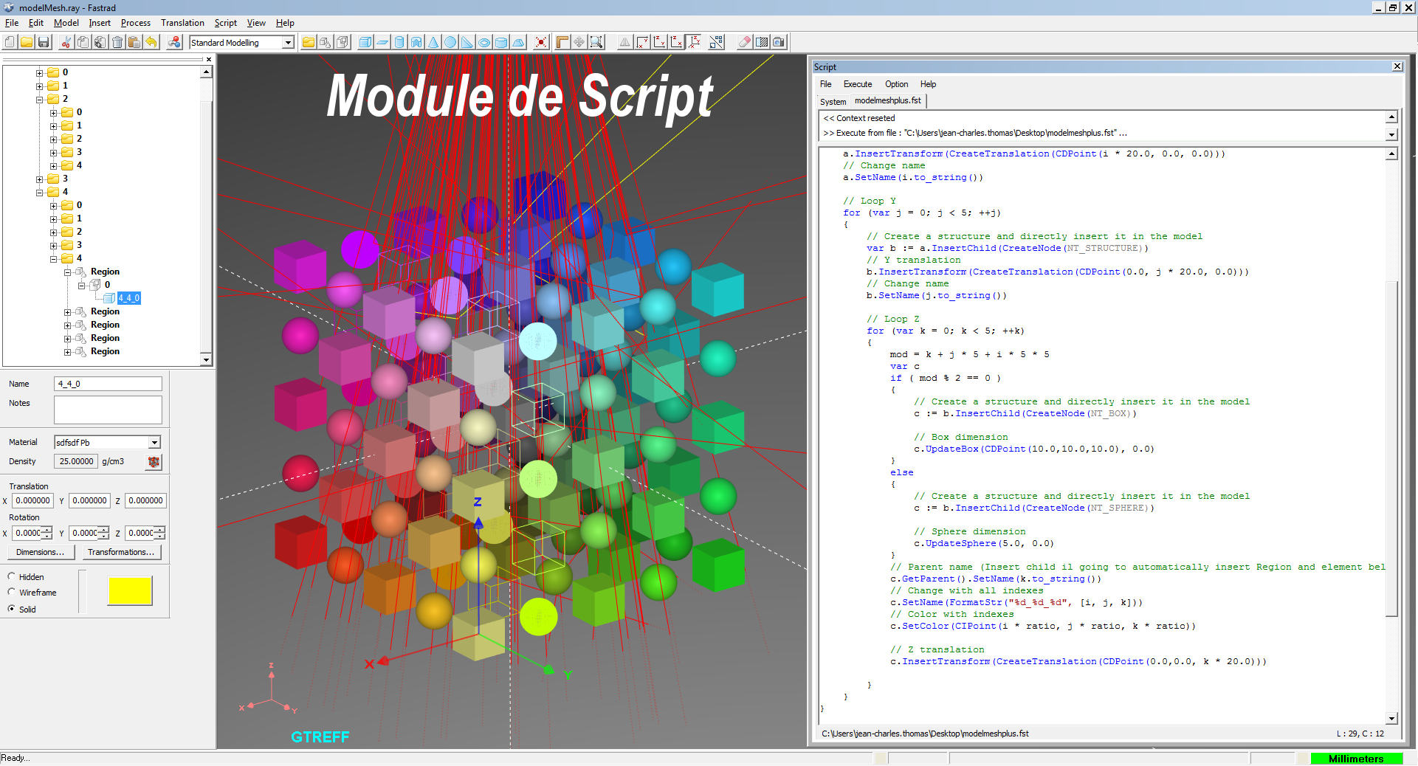Insert a box with the cube icon

pyautogui.click(x=365, y=42)
